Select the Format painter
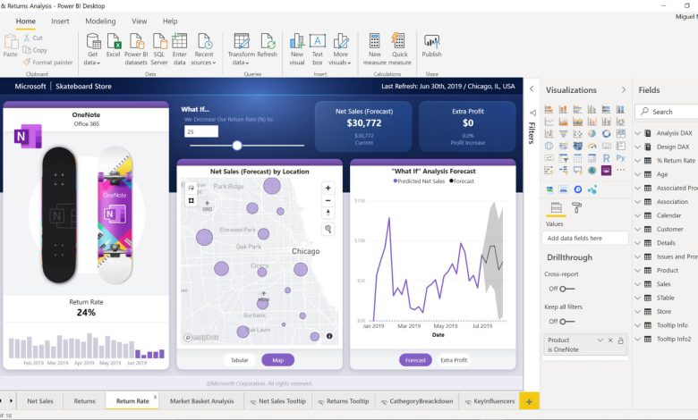 (x=48, y=63)
